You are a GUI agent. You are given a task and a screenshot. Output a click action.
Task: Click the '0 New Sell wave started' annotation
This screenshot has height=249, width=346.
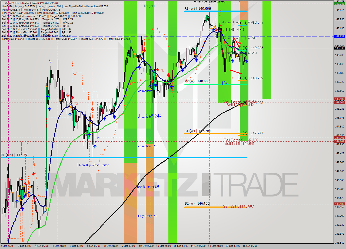[x=209, y=2]
